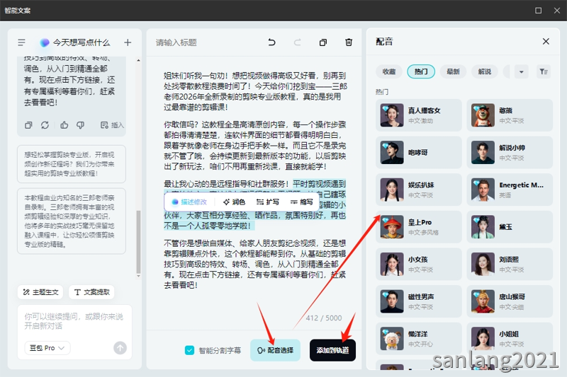
Task: Click the 今天想写点什么 header
Action: pyautogui.click(x=75, y=42)
